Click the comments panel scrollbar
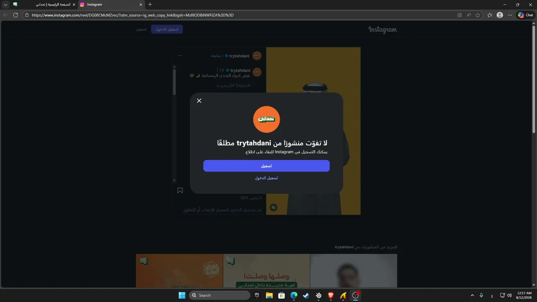 (175, 82)
